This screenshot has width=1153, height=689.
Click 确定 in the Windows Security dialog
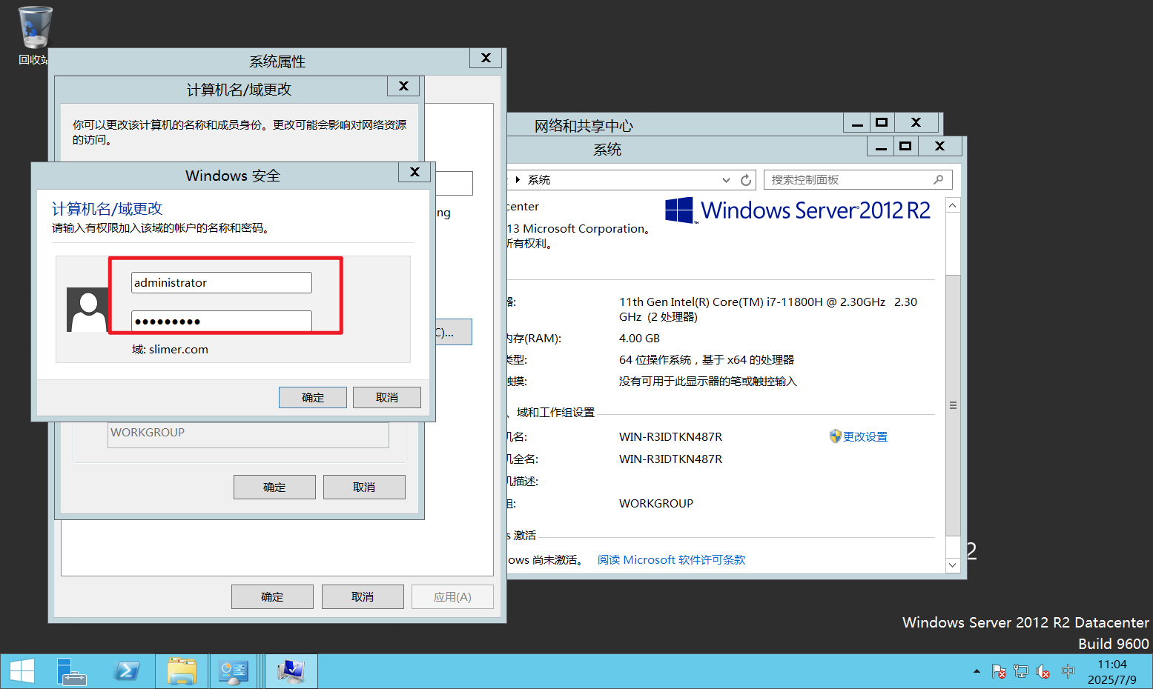[x=312, y=398]
